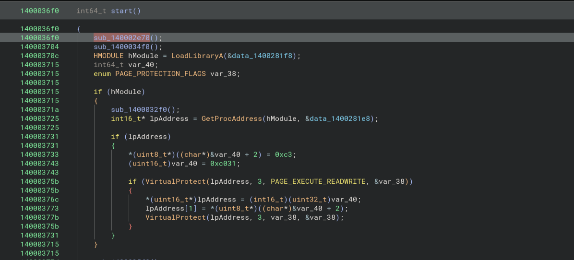Viewport: 574px width, 260px height.
Task: Click lpAddress in int16_t* declaration
Action: pos(169,119)
